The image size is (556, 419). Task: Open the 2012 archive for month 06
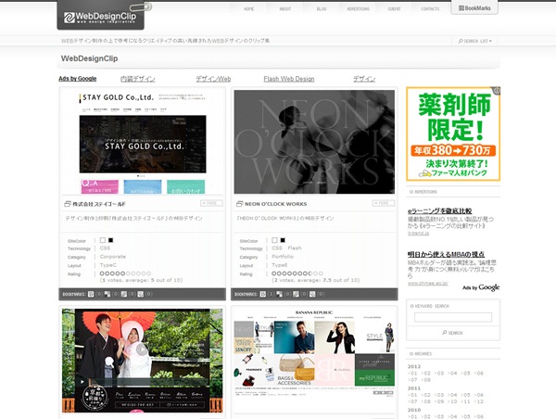pos(479,374)
